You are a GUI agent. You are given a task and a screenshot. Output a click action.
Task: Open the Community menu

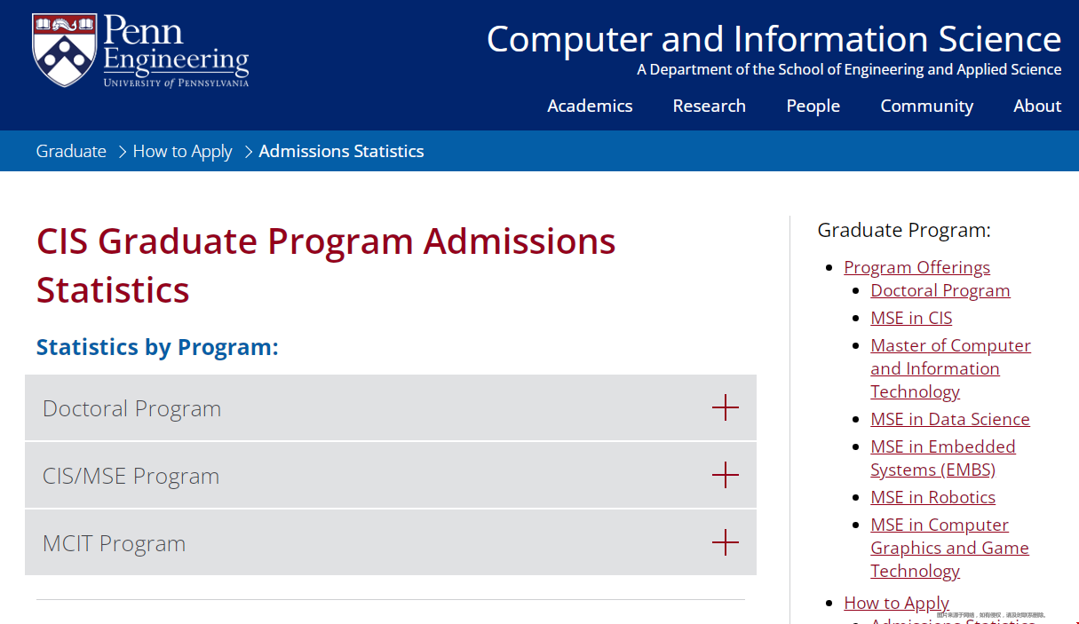tap(926, 106)
